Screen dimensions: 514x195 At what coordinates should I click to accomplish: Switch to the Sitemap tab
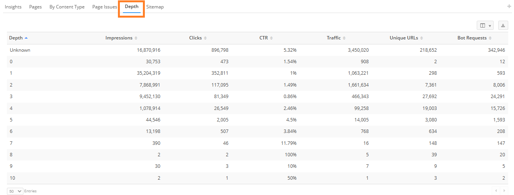pyautogui.click(x=155, y=7)
